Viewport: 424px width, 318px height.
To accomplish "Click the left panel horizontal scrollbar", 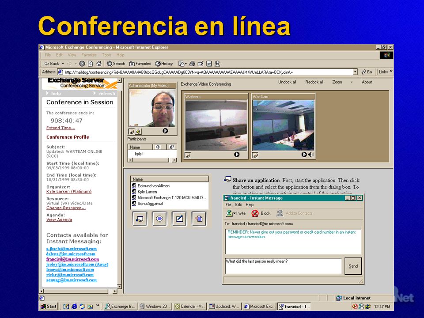I will (x=79, y=291).
